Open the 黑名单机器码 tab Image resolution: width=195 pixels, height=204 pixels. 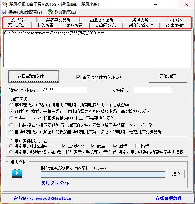coord(58,20)
